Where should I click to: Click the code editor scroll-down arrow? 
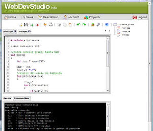[108, 90]
